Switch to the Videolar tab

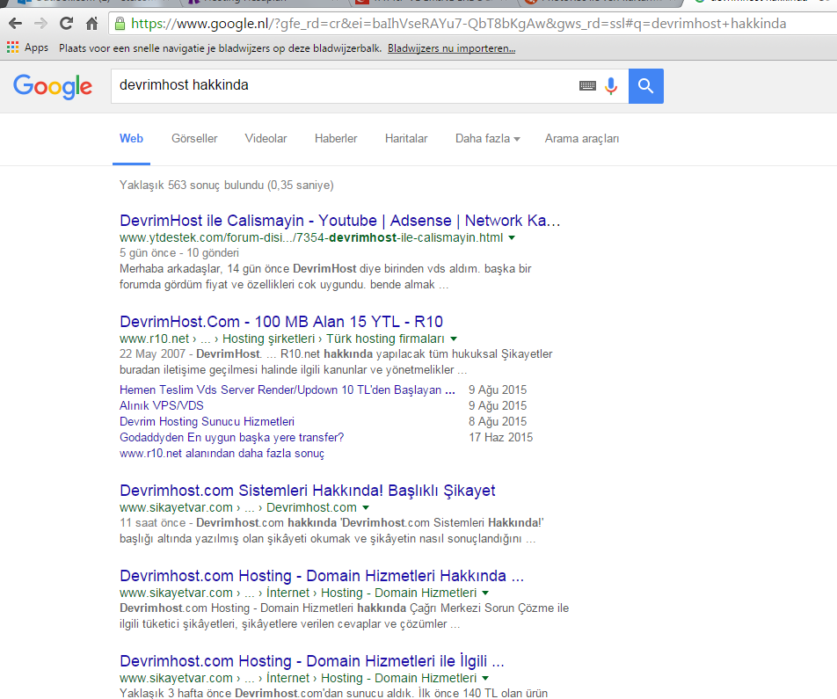click(266, 138)
